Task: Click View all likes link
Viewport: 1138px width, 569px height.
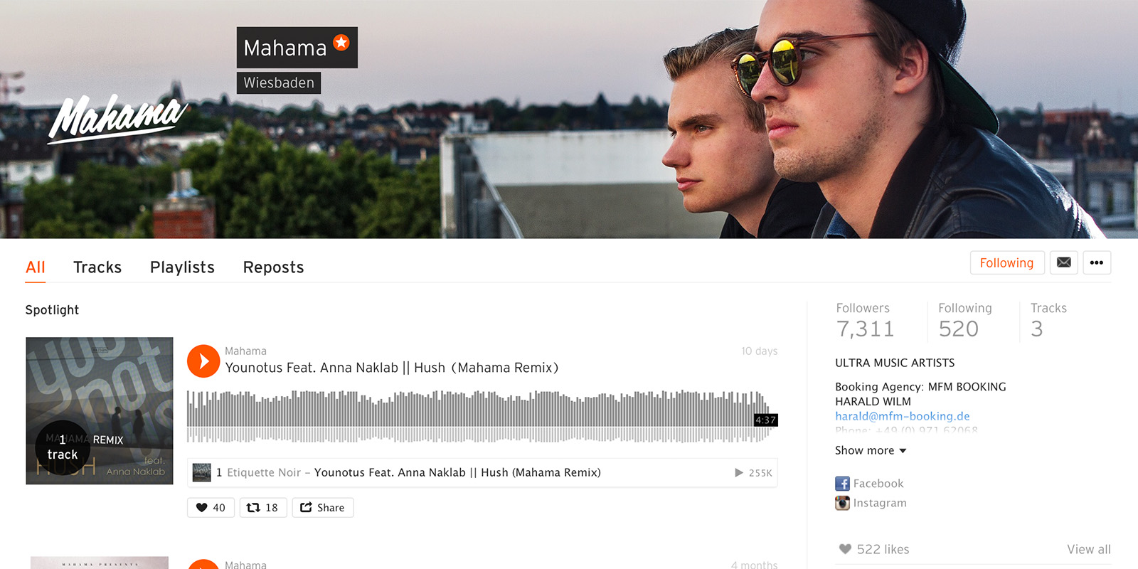Action: click(1088, 549)
